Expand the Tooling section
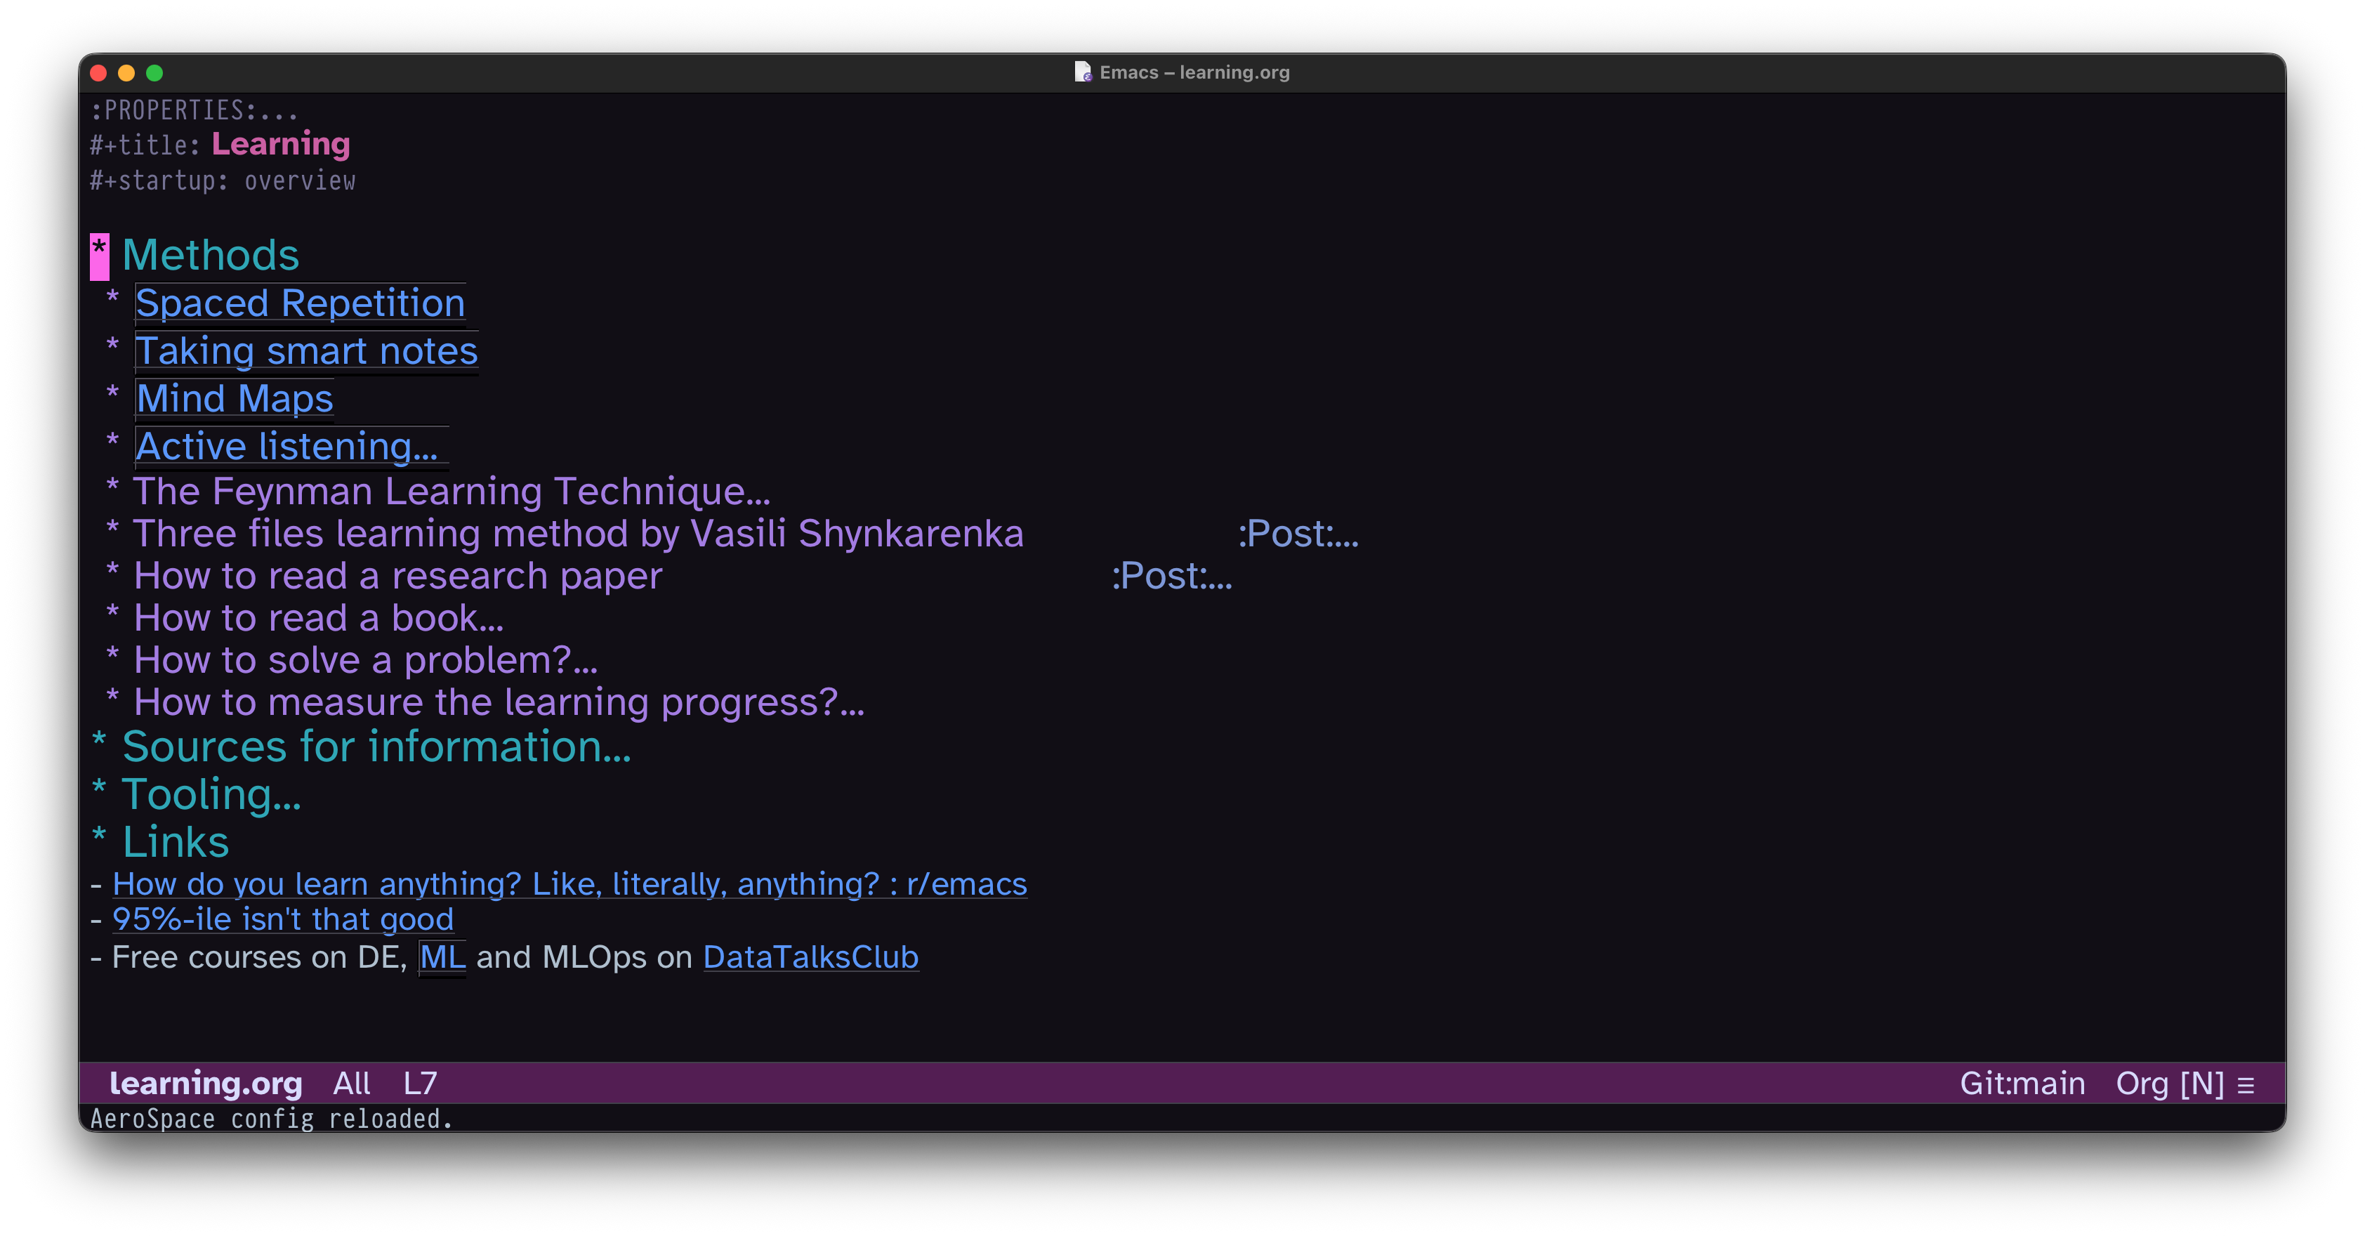 213,794
